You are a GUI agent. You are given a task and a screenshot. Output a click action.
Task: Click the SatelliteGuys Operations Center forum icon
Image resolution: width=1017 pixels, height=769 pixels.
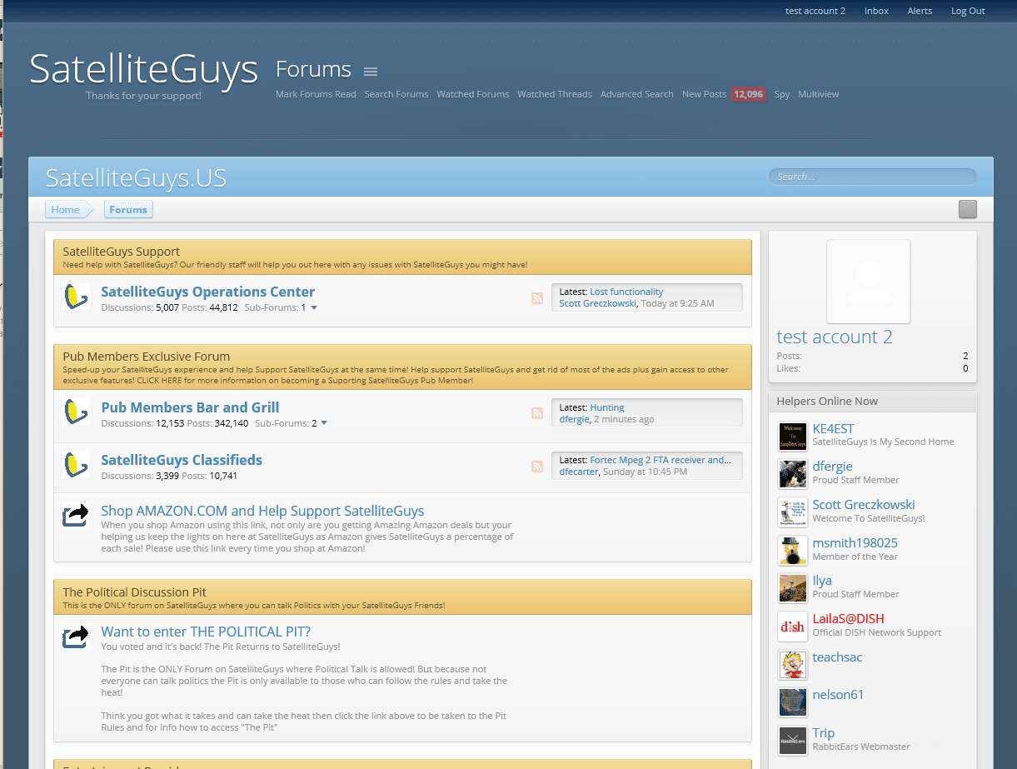(x=76, y=297)
